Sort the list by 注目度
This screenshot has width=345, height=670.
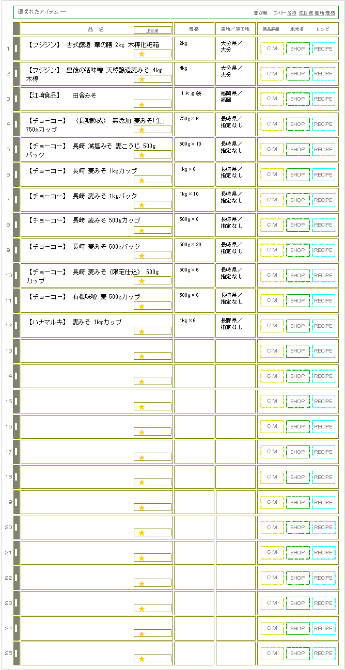coord(306,13)
